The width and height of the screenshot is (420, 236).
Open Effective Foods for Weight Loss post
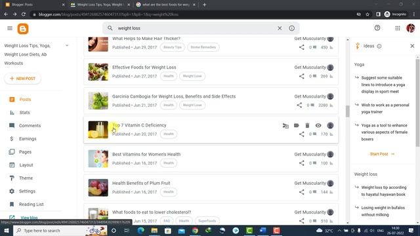pos(144,67)
